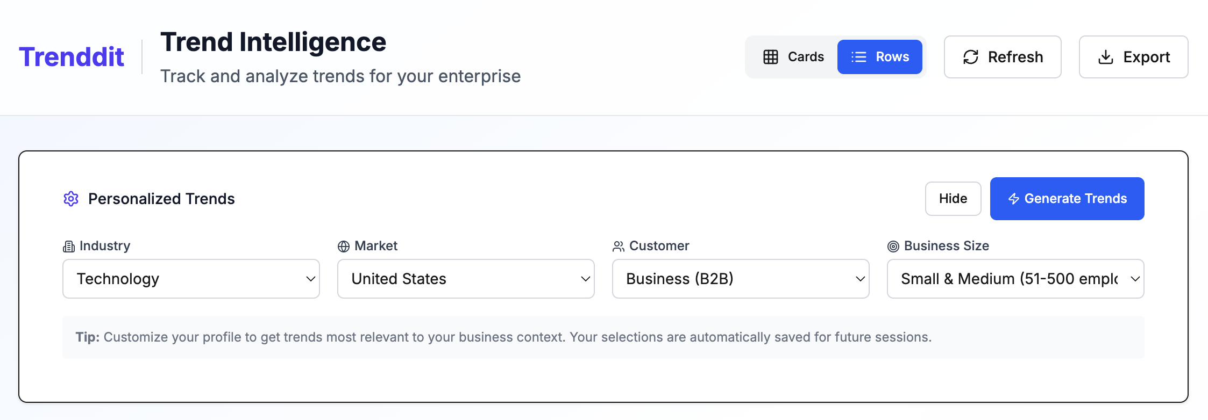Click the refresh arrows icon
1208x420 pixels.
point(970,56)
